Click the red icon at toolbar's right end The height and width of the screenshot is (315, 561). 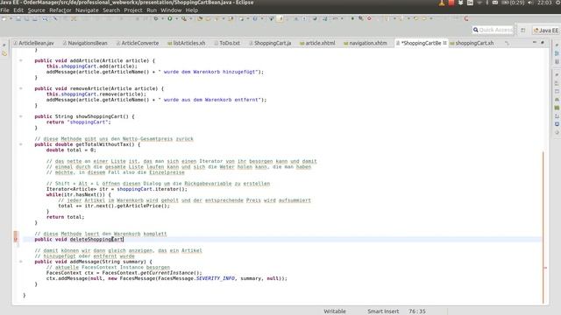pos(466,18)
